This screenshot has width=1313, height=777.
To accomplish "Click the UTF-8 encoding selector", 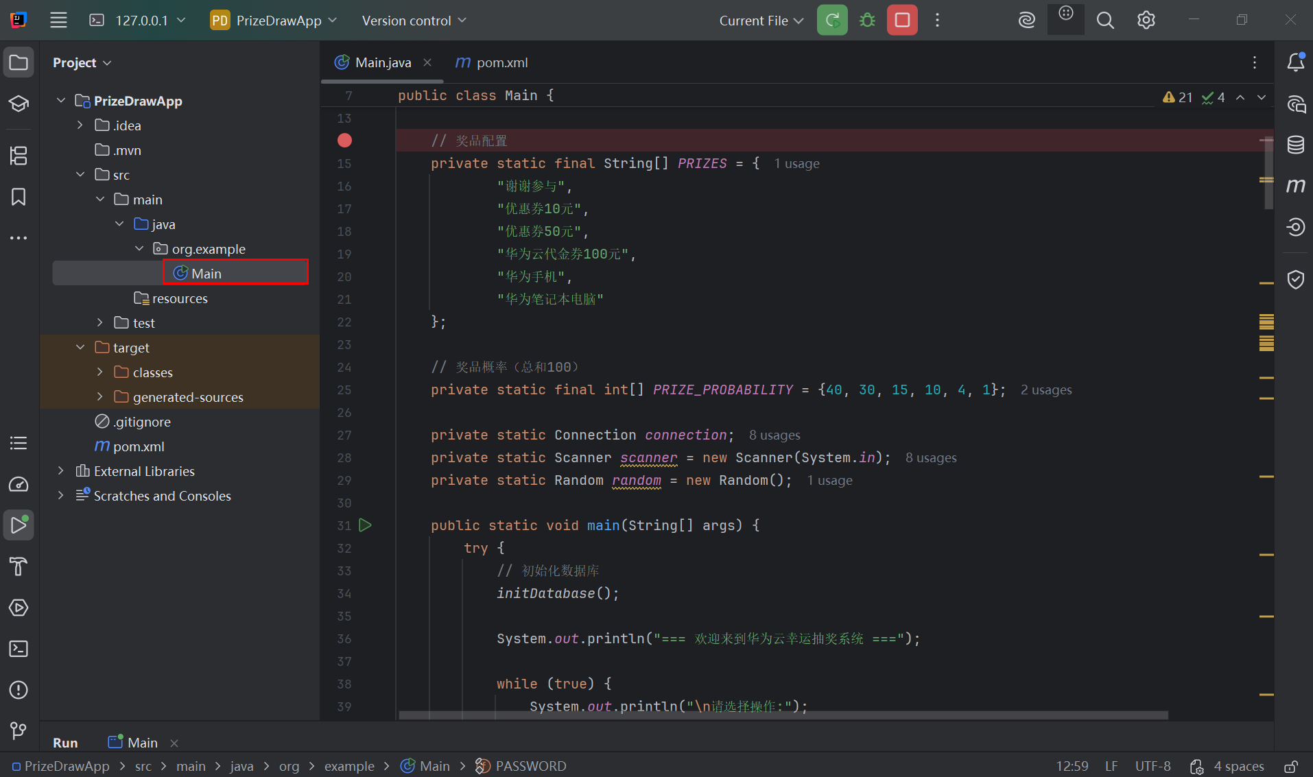I will coord(1152,766).
